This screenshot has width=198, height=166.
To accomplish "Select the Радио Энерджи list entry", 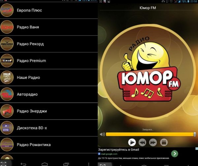I will (x=49, y=111).
